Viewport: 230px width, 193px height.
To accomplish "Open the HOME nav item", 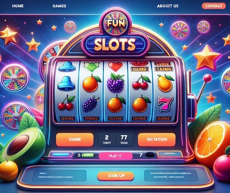I will [18, 6].
